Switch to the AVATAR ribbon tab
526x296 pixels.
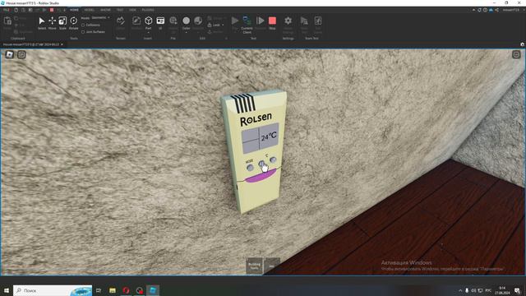point(105,10)
